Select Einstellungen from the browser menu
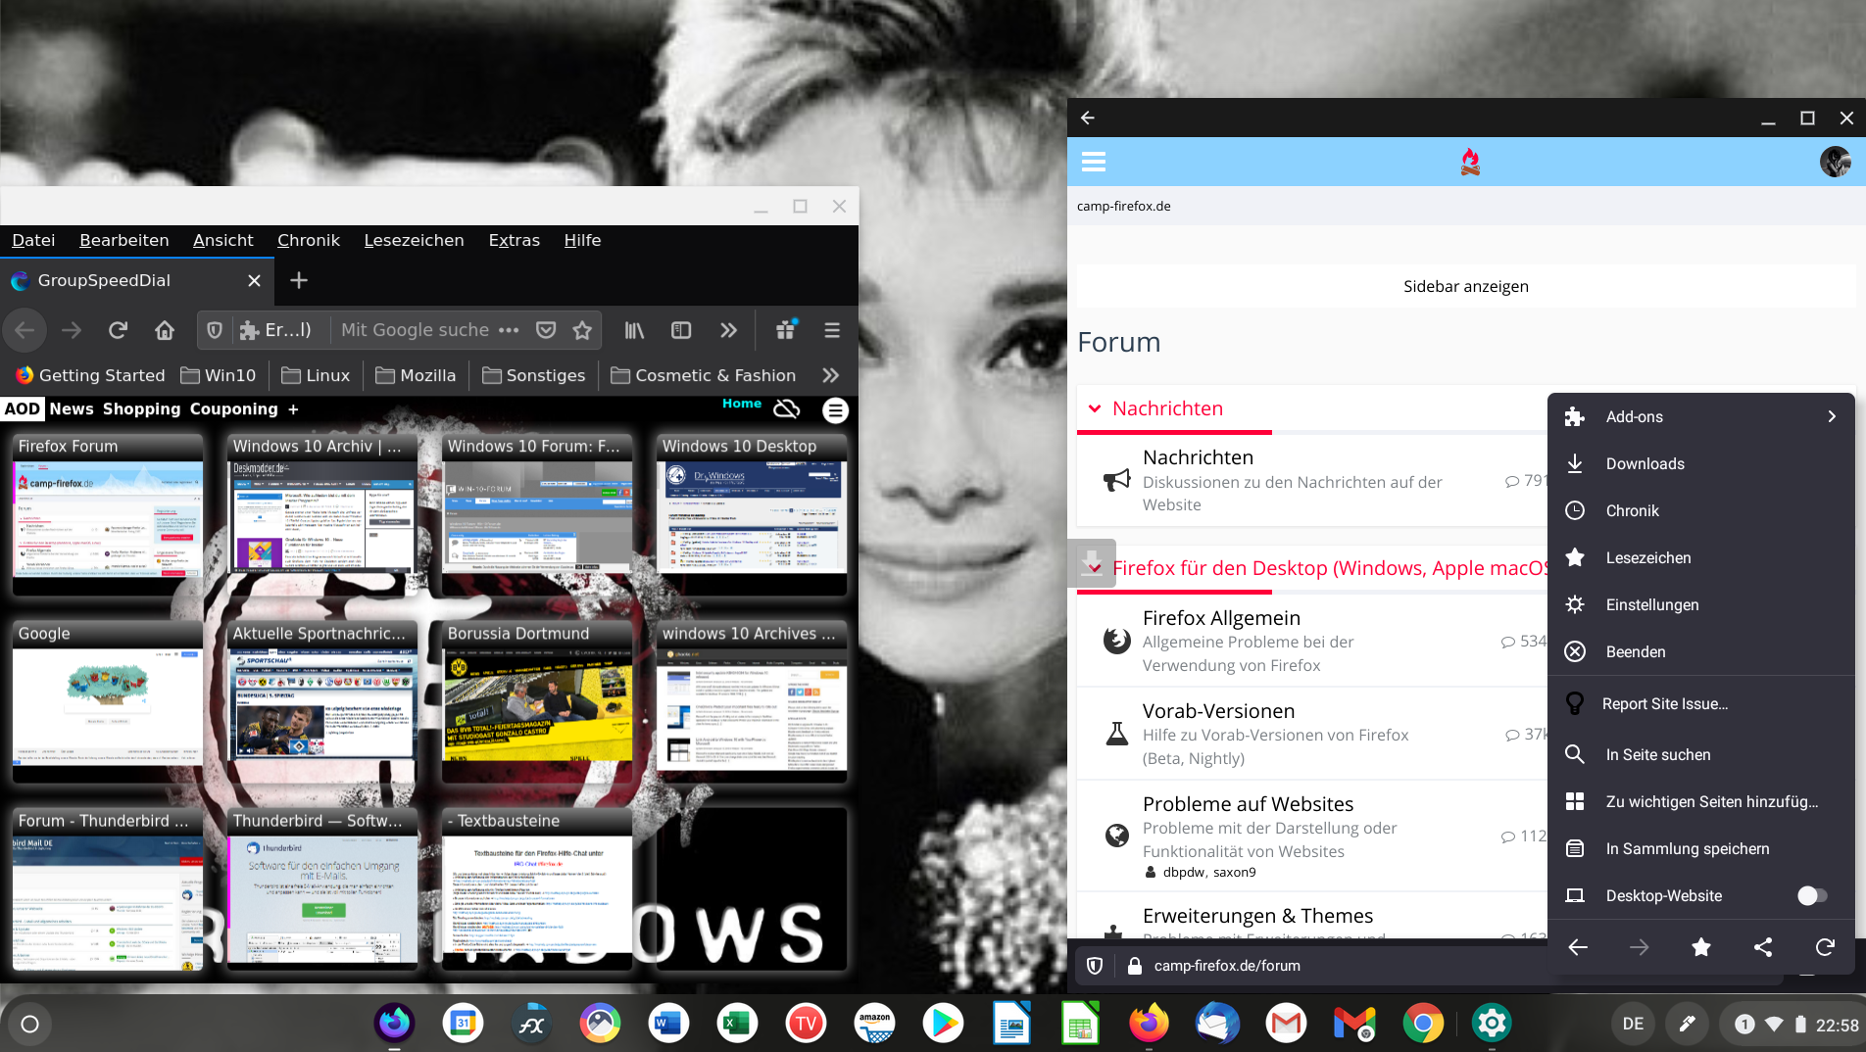 (x=1652, y=604)
